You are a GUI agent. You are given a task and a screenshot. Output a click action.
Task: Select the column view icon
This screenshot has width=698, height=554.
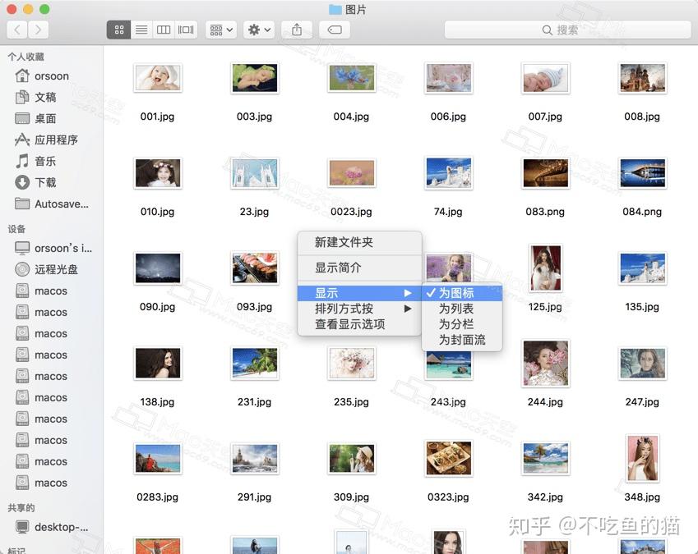click(x=163, y=29)
